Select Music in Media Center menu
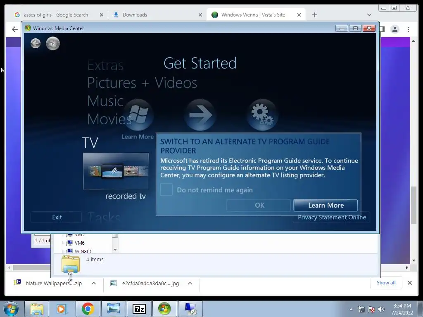This screenshot has width=423, height=317. pos(105,101)
